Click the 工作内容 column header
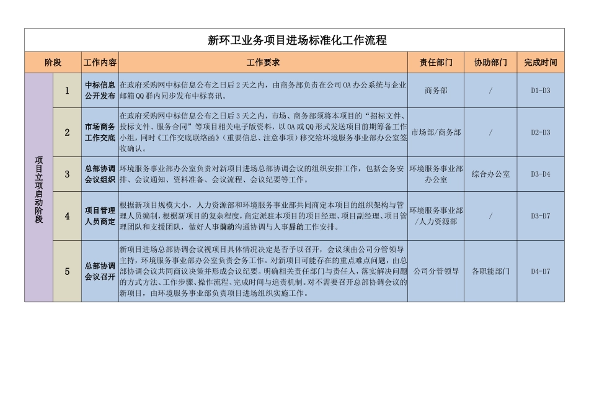Screen dimensions: 589x417 tap(100, 63)
